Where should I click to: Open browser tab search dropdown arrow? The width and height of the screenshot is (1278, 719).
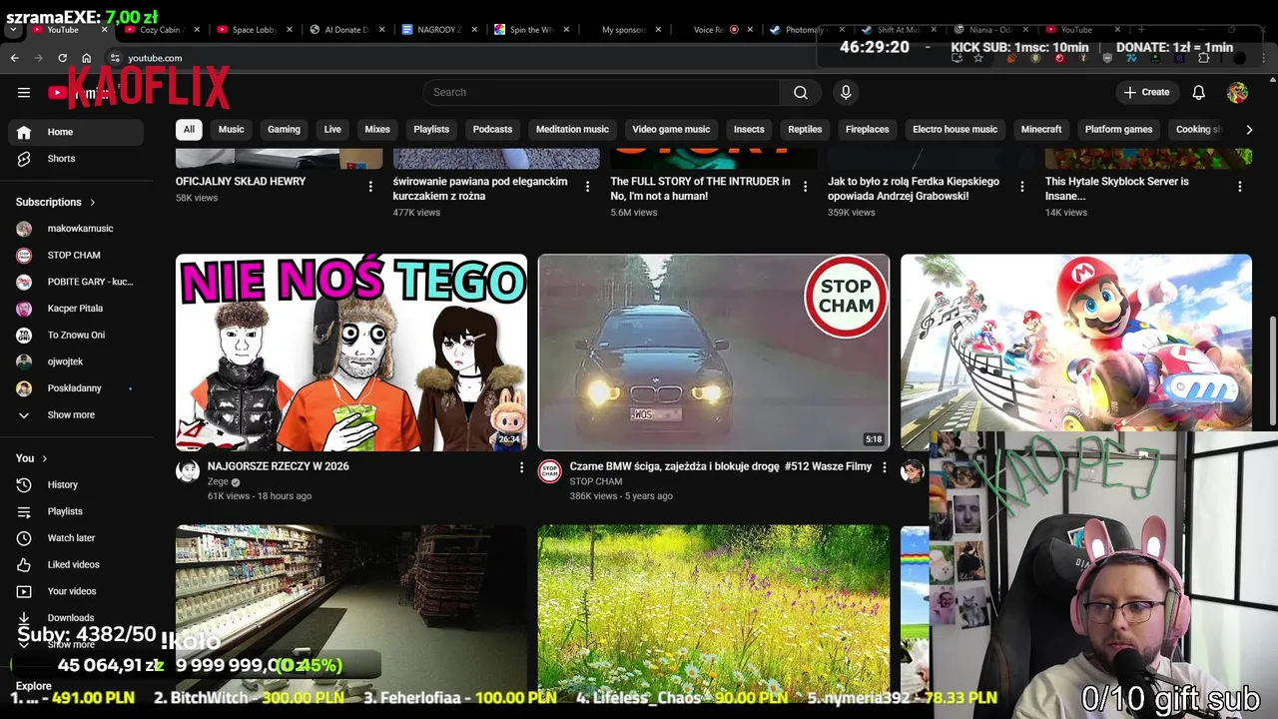pos(13,30)
